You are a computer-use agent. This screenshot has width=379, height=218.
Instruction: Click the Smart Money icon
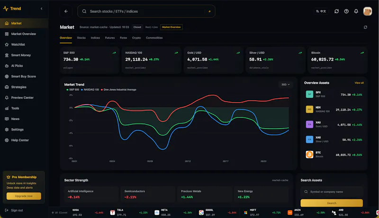coord(7,55)
